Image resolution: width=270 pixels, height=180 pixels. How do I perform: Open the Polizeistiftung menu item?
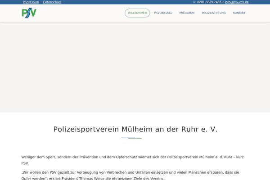click(x=214, y=13)
